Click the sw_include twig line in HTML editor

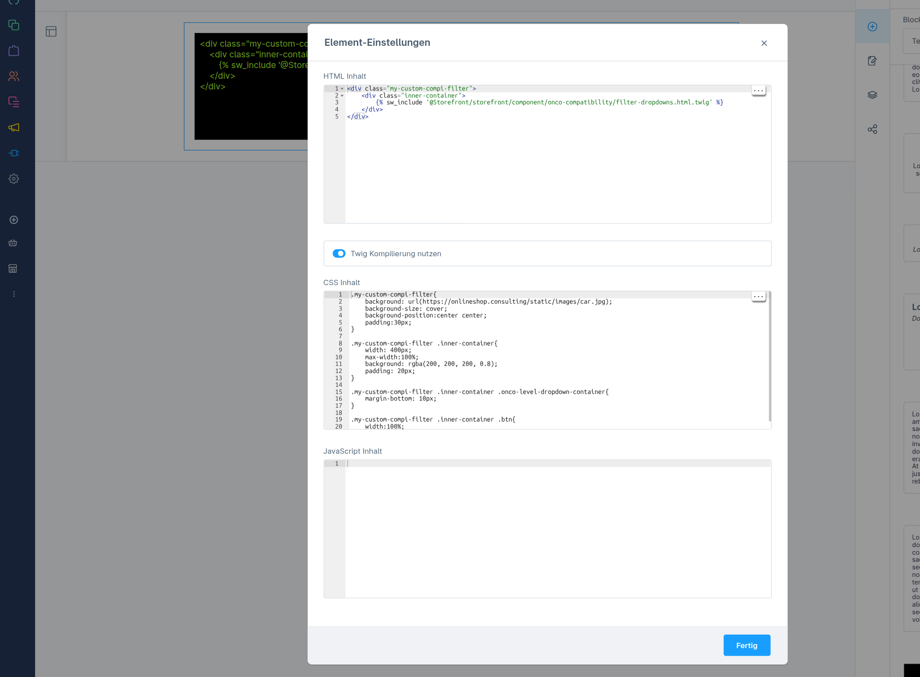pyautogui.click(x=549, y=102)
